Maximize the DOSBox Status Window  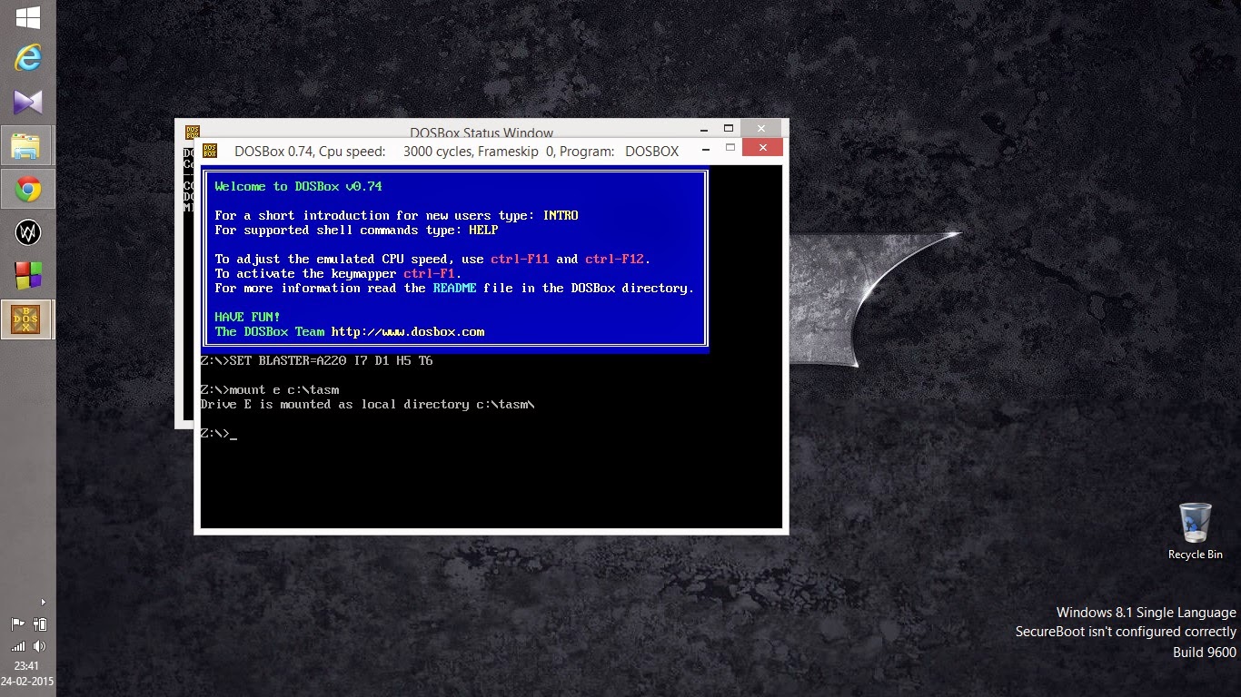(729, 129)
